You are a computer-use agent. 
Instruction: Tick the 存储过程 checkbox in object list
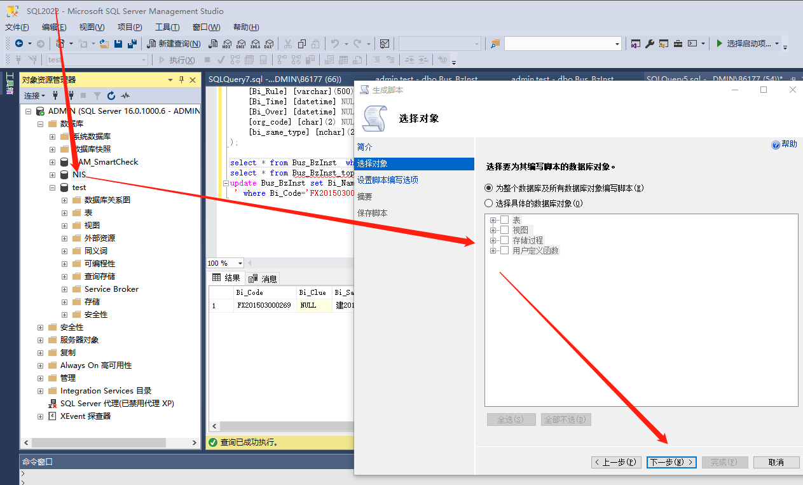pos(505,240)
